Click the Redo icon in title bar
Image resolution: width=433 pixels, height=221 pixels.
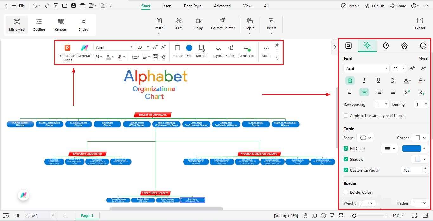pyautogui.click(x=47, y=6)
